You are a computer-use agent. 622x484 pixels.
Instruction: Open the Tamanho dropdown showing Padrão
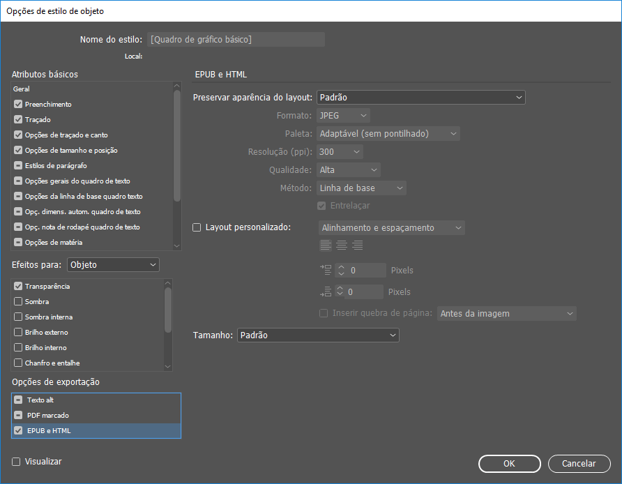[318, 335]
